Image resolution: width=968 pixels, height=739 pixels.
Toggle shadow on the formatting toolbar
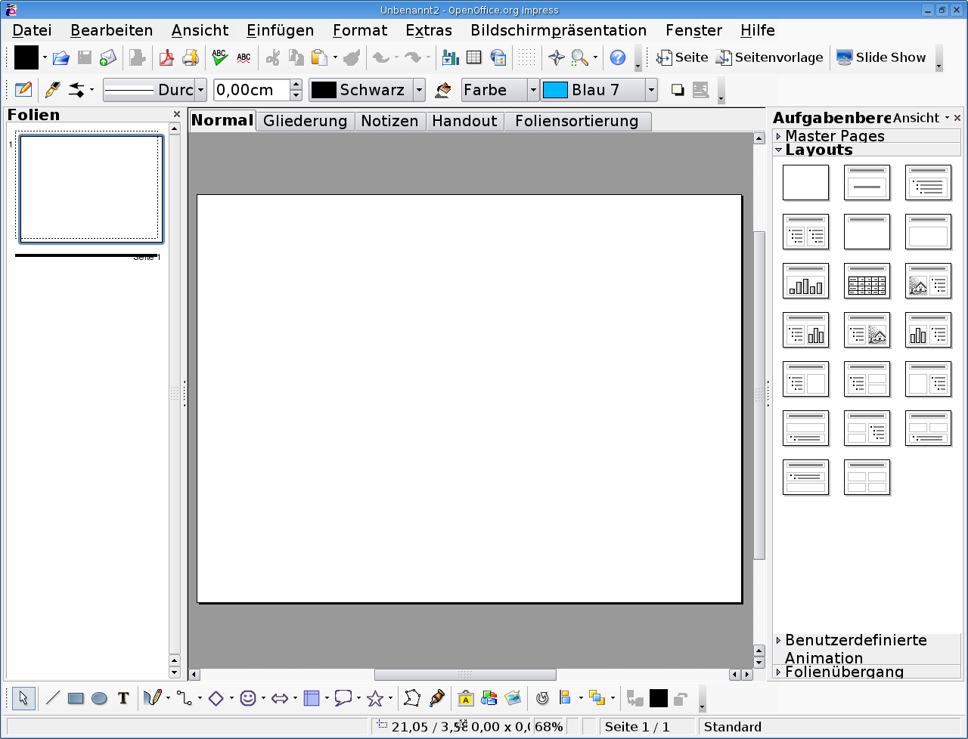678,90
